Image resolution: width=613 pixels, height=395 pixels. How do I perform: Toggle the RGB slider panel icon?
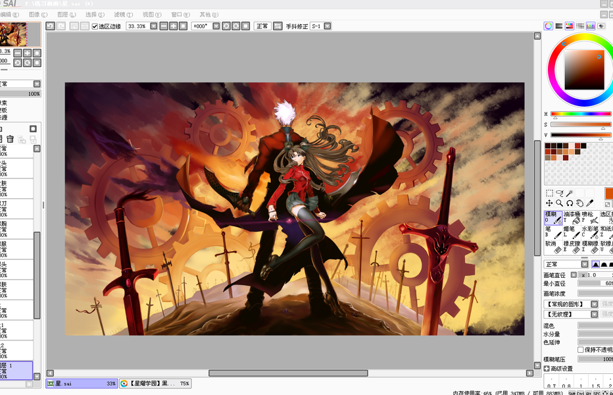(559, 26)
